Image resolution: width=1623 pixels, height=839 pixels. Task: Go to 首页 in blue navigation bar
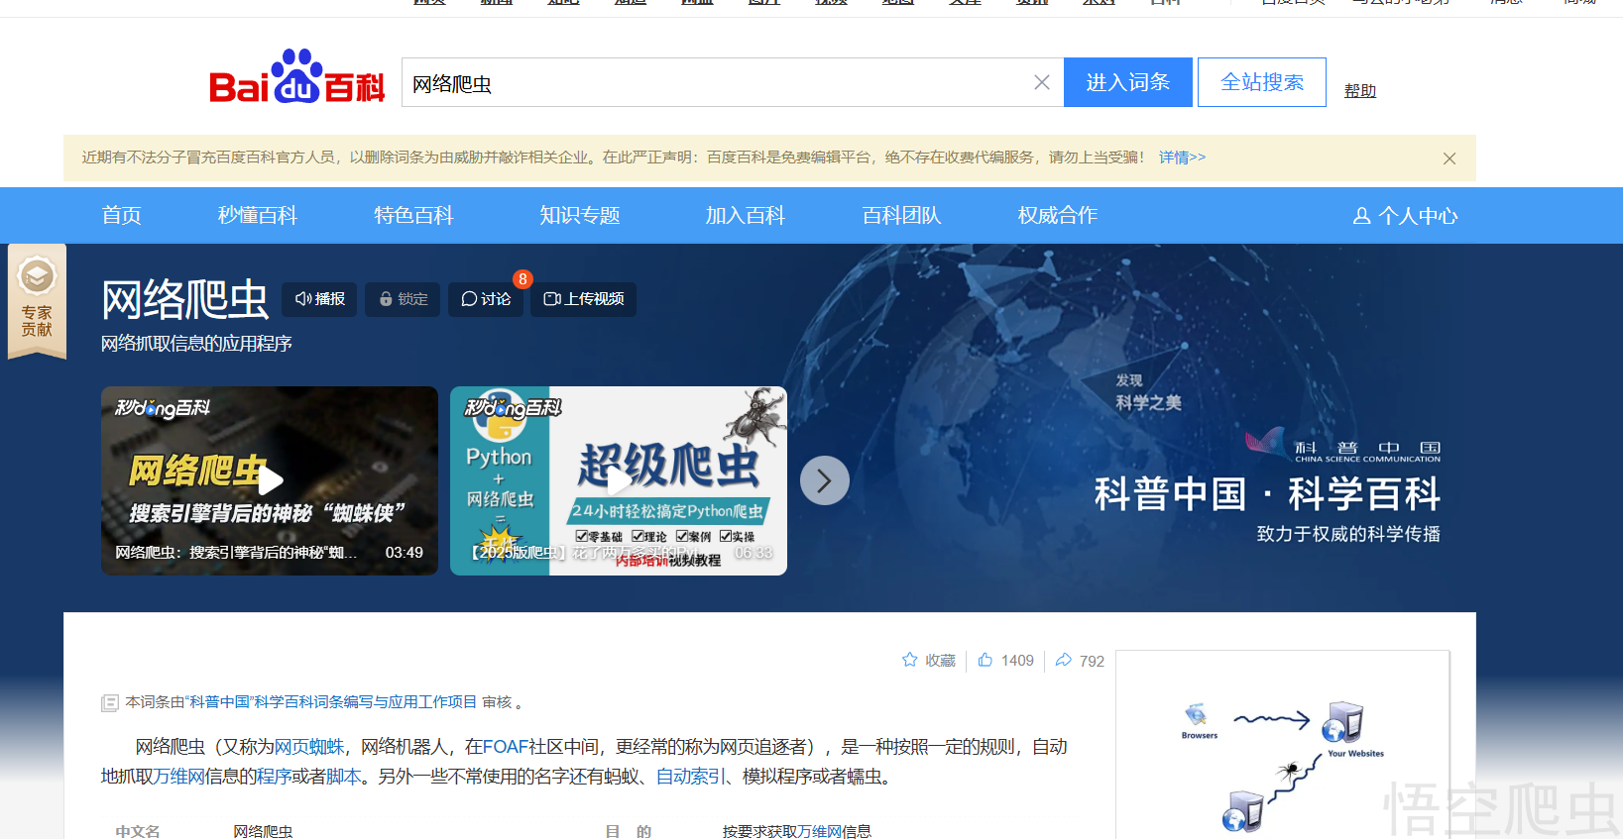122,215
